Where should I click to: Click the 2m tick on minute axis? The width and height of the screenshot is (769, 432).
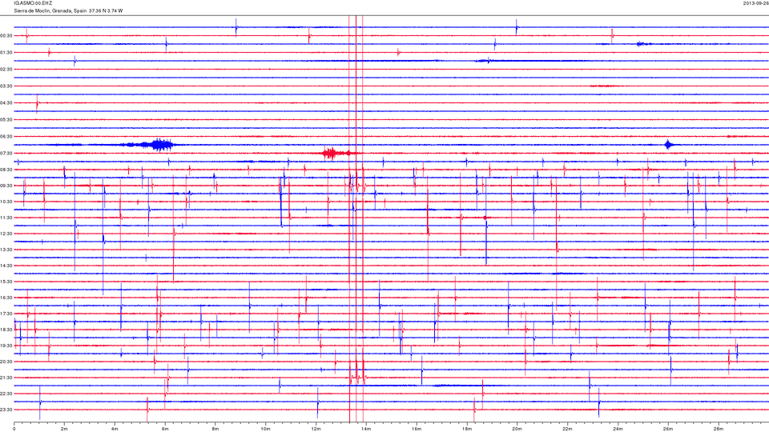click(x=64, y=429)
